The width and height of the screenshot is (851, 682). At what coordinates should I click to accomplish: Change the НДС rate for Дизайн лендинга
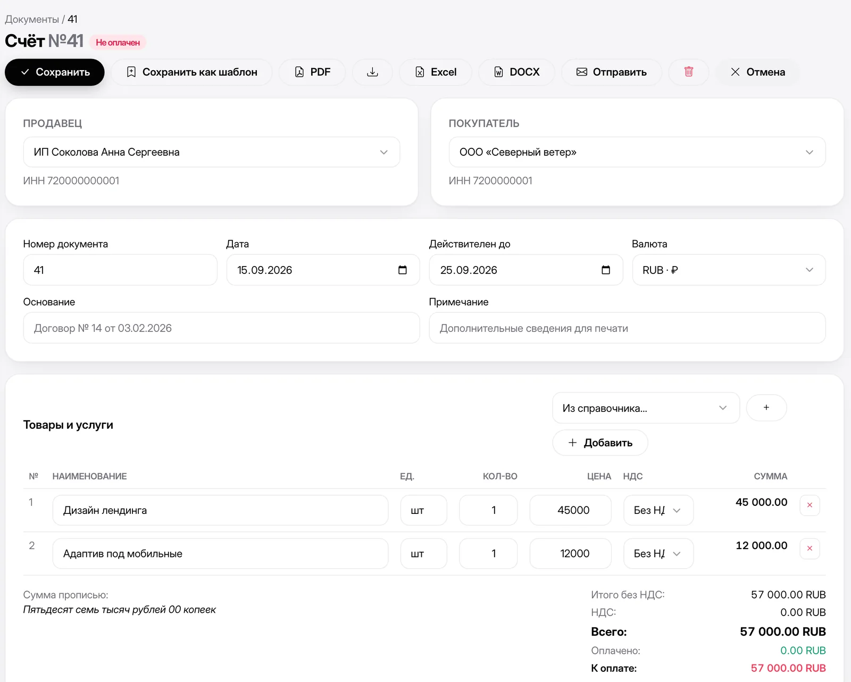658,510
